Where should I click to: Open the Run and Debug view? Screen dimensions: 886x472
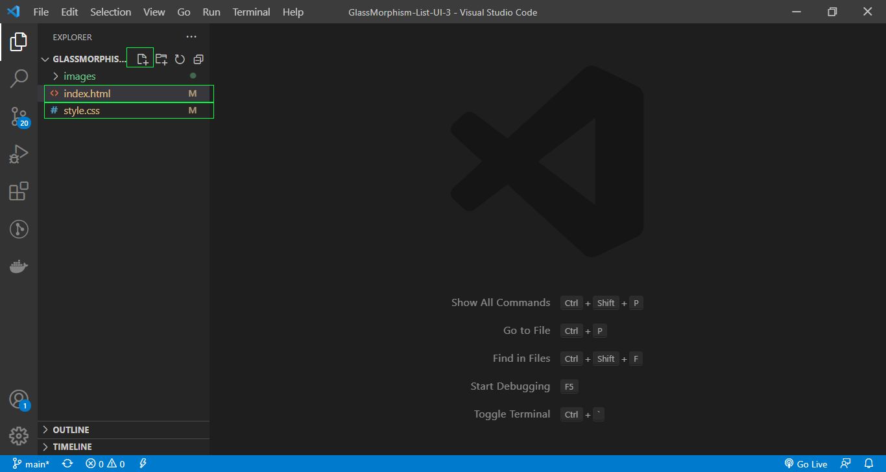point(19,154)
